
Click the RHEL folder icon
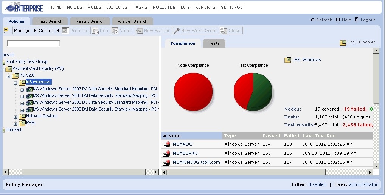pos(22,123)
